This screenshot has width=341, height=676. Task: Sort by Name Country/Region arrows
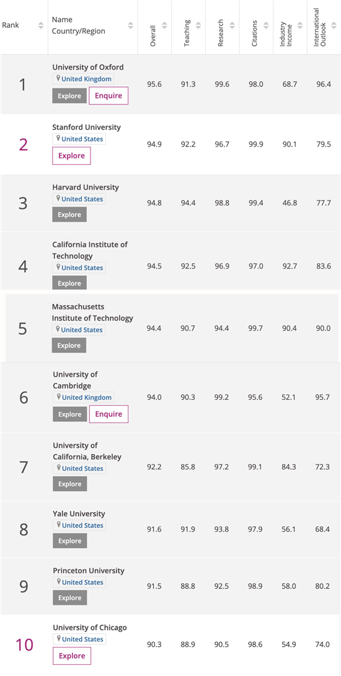[x=130, y=25]
